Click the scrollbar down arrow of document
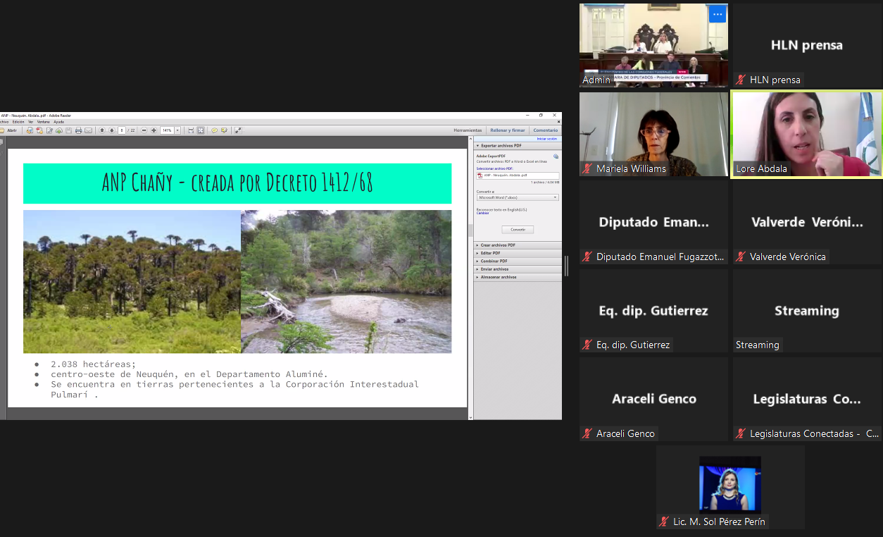The image size is (883, 537). click(471, 417)
